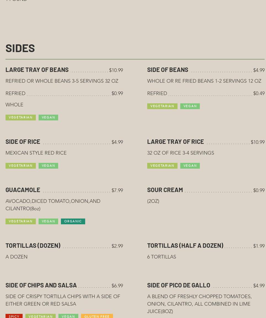The width and height of the screenshot is (266, 318).
Task: Click the Organic tag under Guacamole
Action: coord(73,221)
